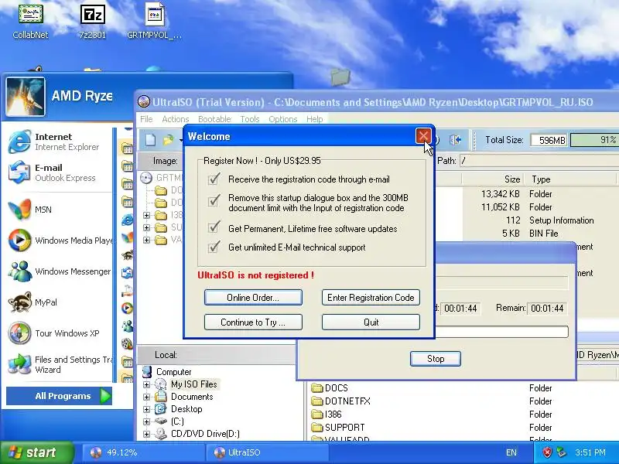Select the DOTNETFX folder in the local file list
Image resolution: width=619 pixels, height=464 pixels.
pyautogui.click(x=341, y=401)
